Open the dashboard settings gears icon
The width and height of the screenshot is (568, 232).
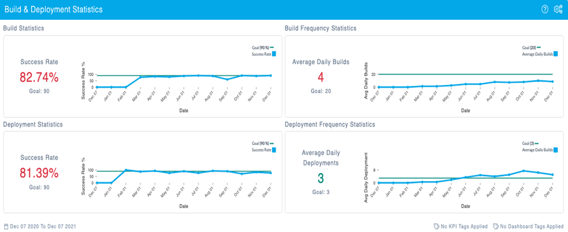(558, 9)
